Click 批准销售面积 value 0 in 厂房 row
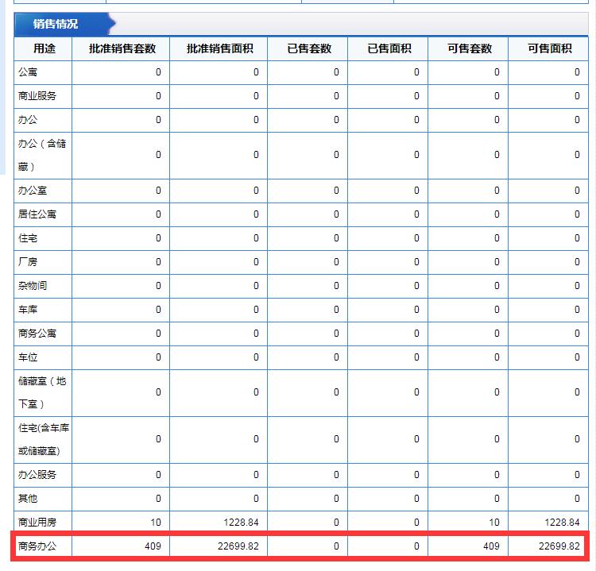This screenshot has height=571, width=596. tap(256, 262)
